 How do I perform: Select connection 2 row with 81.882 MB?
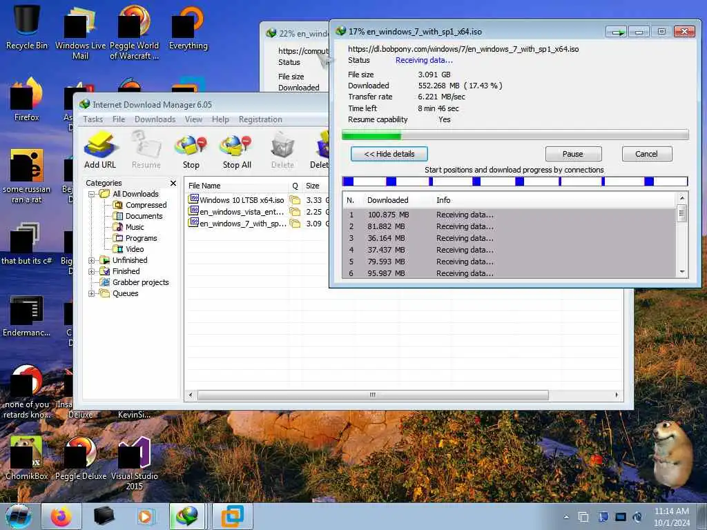point(510,226)
